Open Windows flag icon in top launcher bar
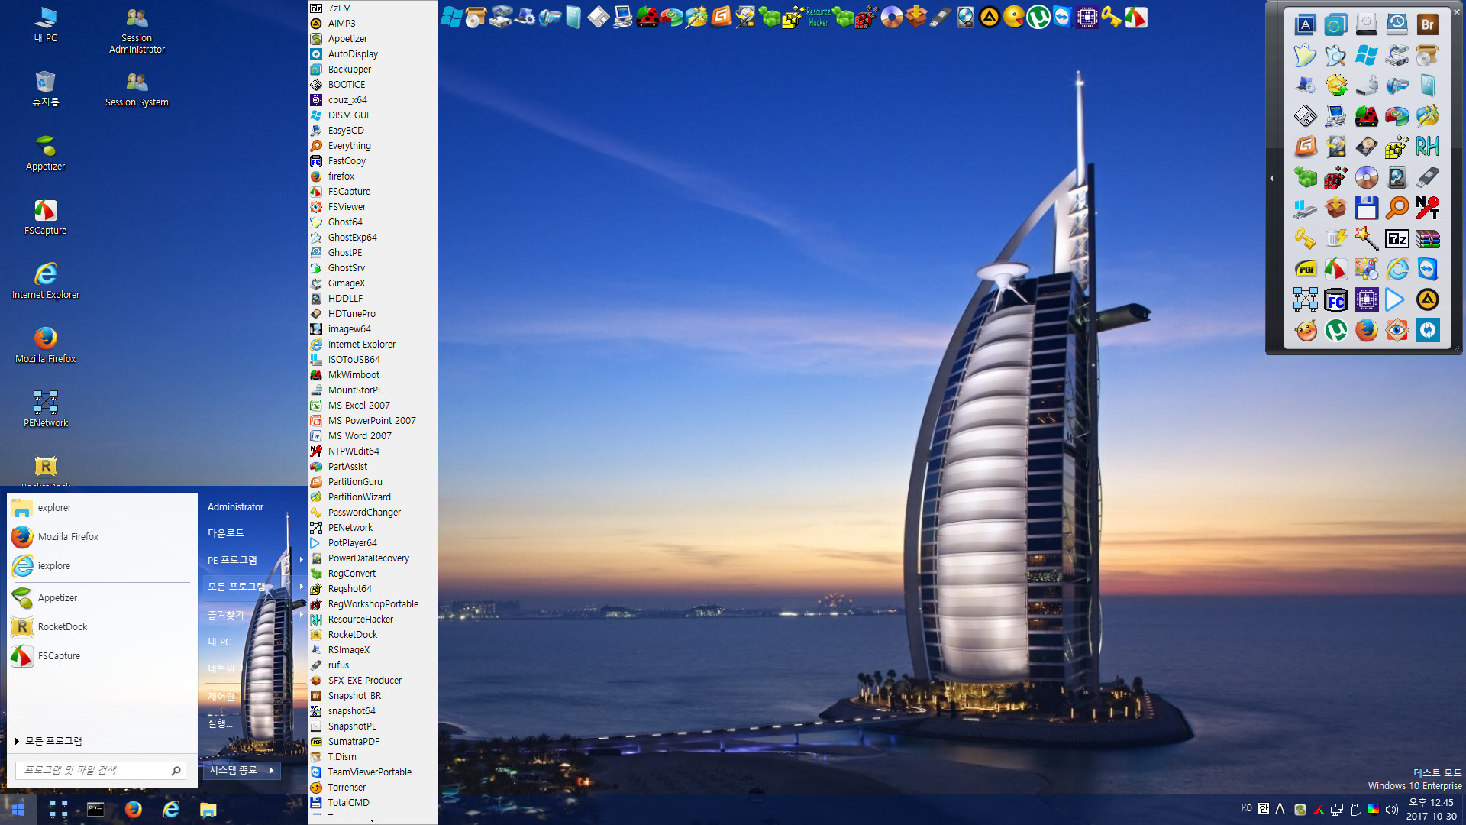 pyautogui.click(x=452, y=17)
